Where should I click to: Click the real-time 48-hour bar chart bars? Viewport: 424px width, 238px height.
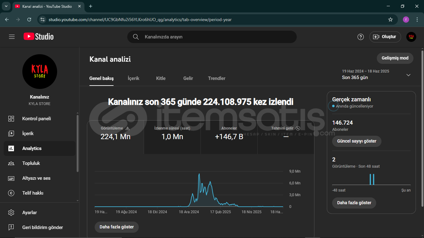[x=372, y=179]
